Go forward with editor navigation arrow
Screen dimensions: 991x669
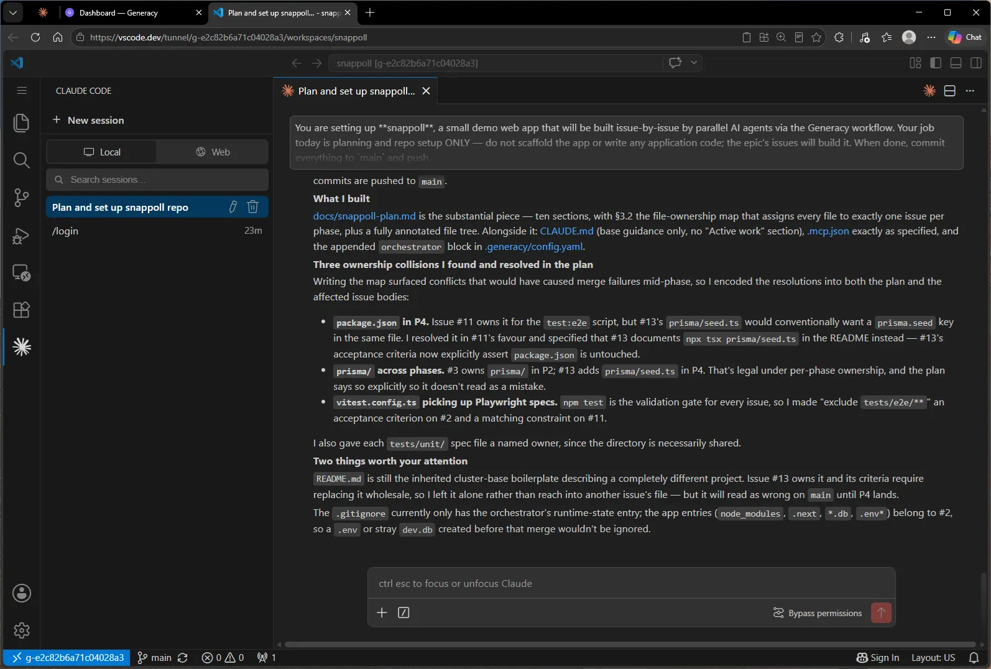coord(317,63)
